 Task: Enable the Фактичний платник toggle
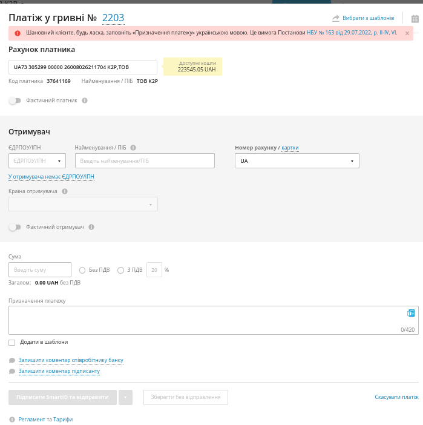tap(15, 100)
